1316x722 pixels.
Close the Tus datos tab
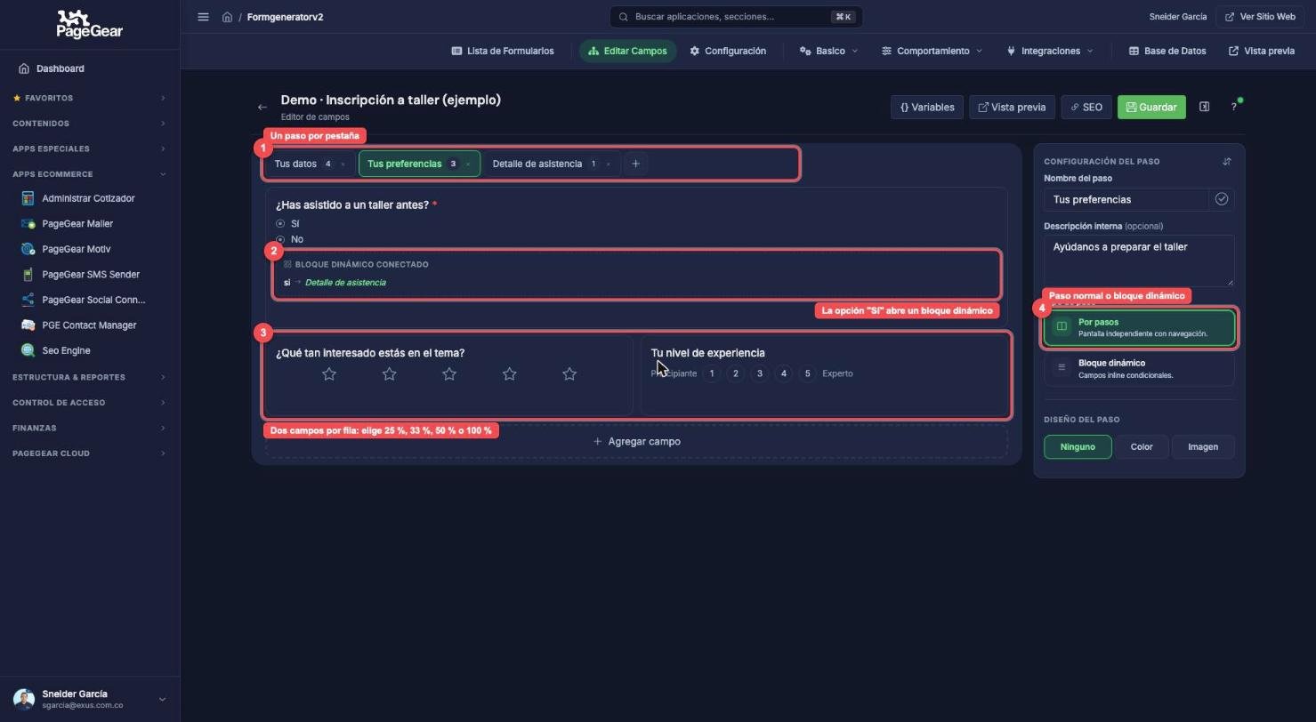click(x=343, y=164)
